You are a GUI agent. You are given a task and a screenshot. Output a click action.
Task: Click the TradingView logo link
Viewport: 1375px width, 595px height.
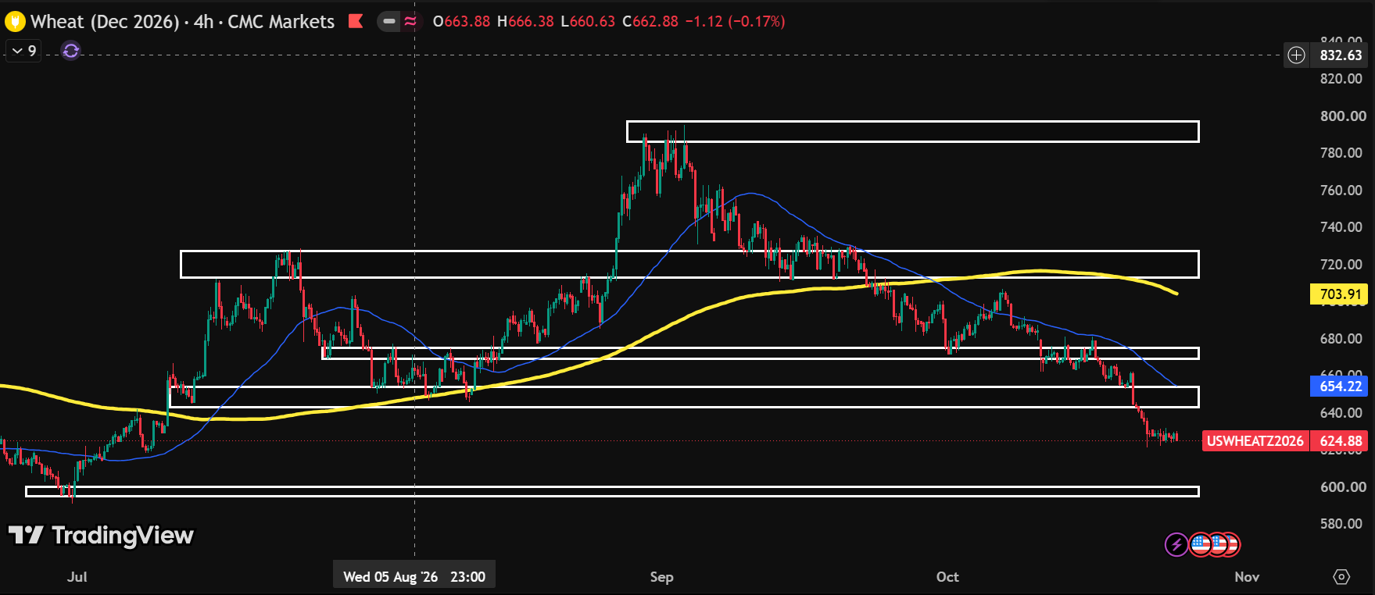(x=101, y=536)
